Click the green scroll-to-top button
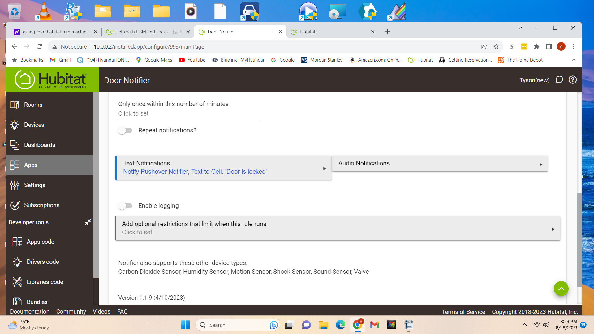The image size is (594, 334). [x=561, y=289]
